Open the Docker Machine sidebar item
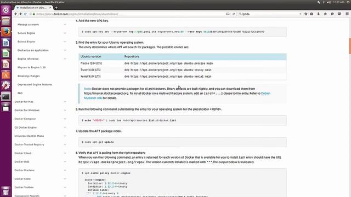Screen dimensions: 351x197 24,170
